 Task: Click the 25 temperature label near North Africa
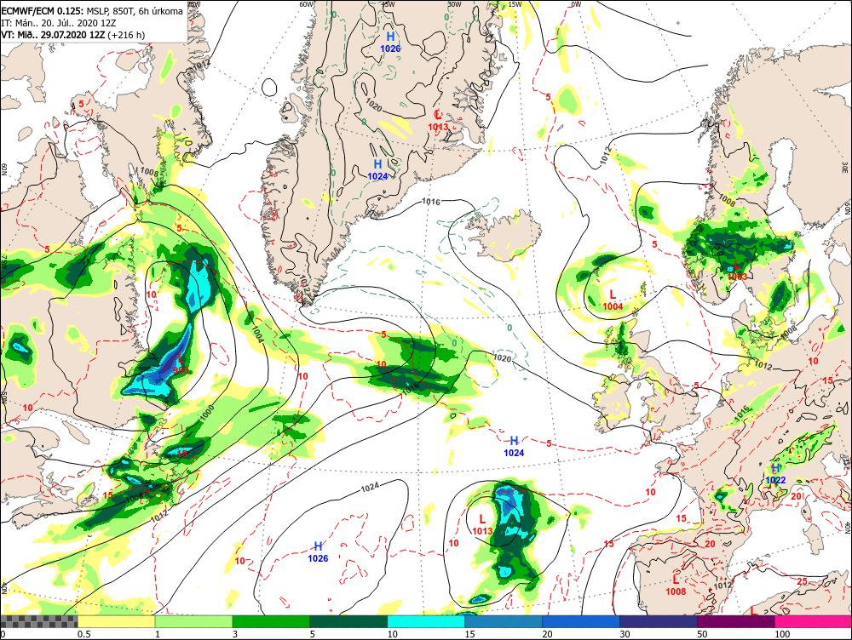802,581
